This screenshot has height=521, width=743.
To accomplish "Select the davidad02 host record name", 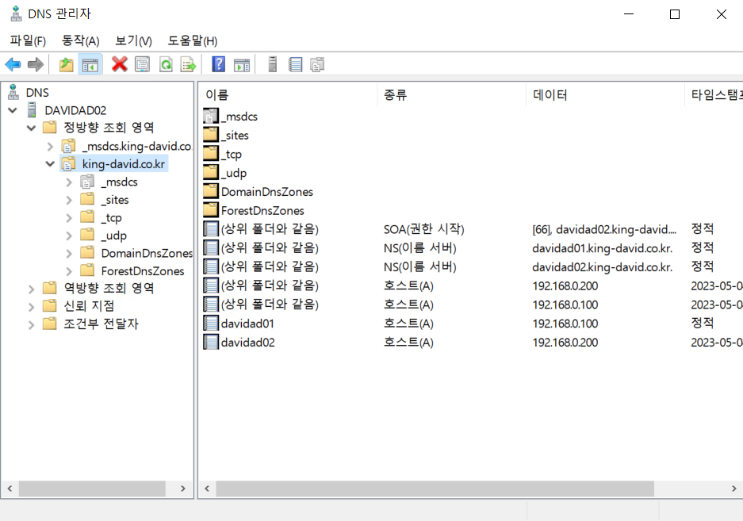I will tap(248, 343).
